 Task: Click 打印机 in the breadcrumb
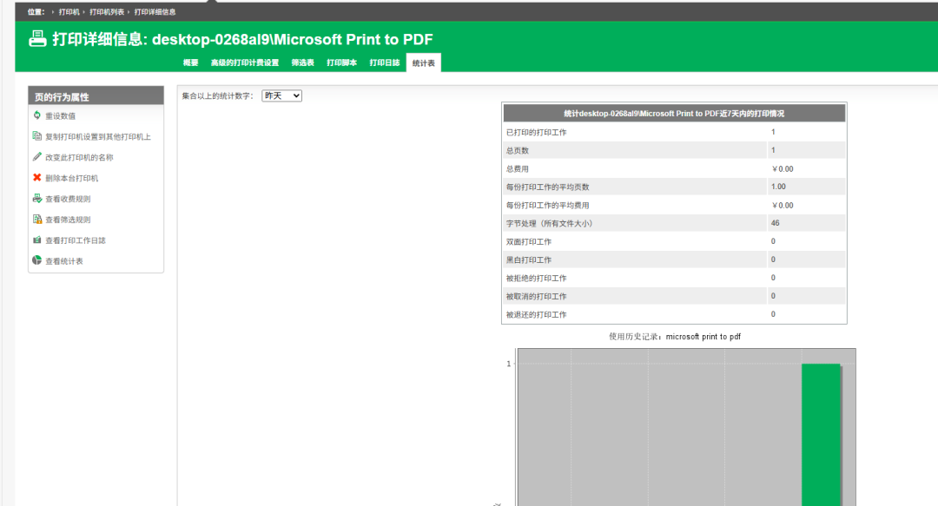[x=69, y=12]
